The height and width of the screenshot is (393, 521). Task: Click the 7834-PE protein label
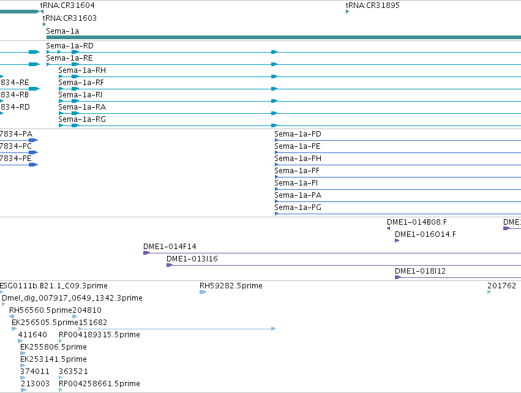(x=16, y=159)
